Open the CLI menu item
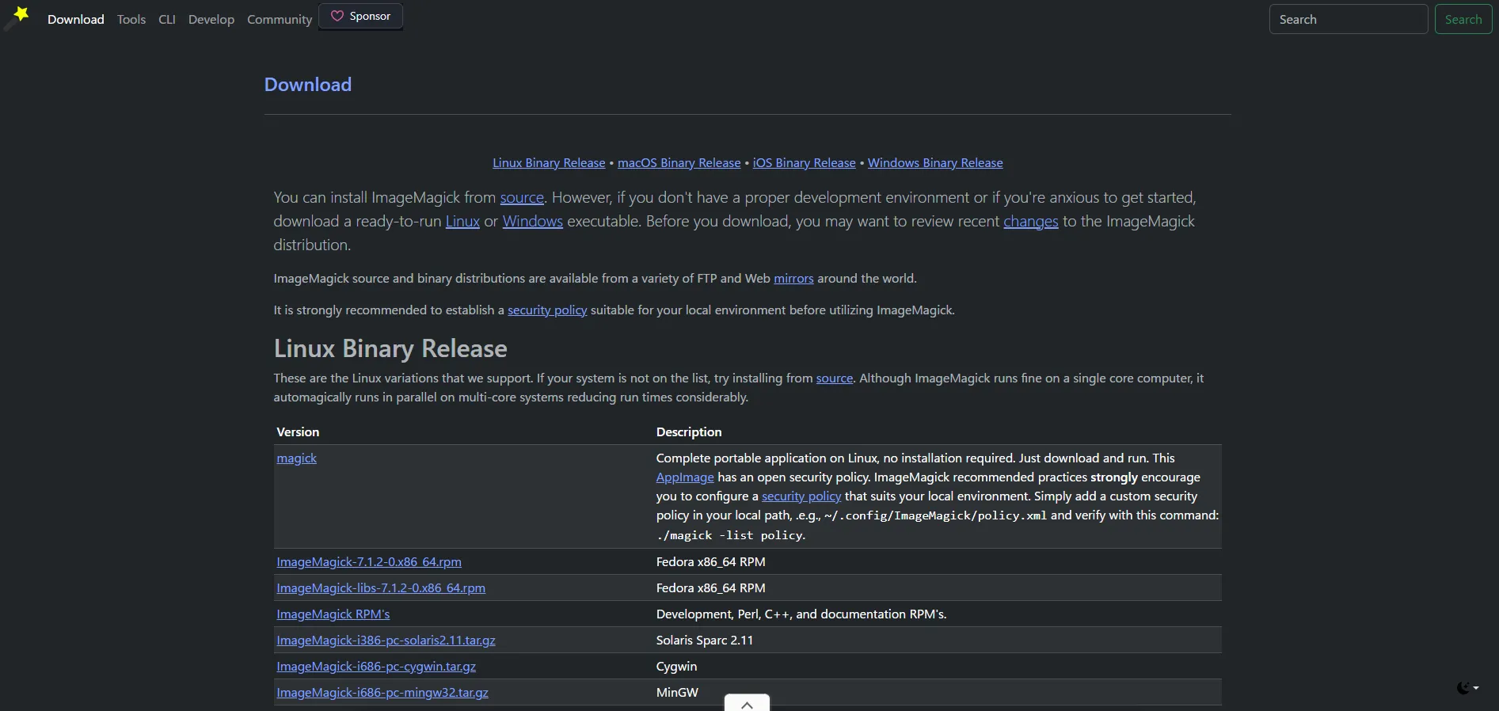Image resolution: width=1499 pixels, height=711 pixels. pyautogui.click(x=167, y=19)
